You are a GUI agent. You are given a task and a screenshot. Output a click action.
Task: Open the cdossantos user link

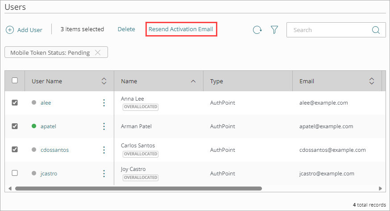tap(54, 150)
